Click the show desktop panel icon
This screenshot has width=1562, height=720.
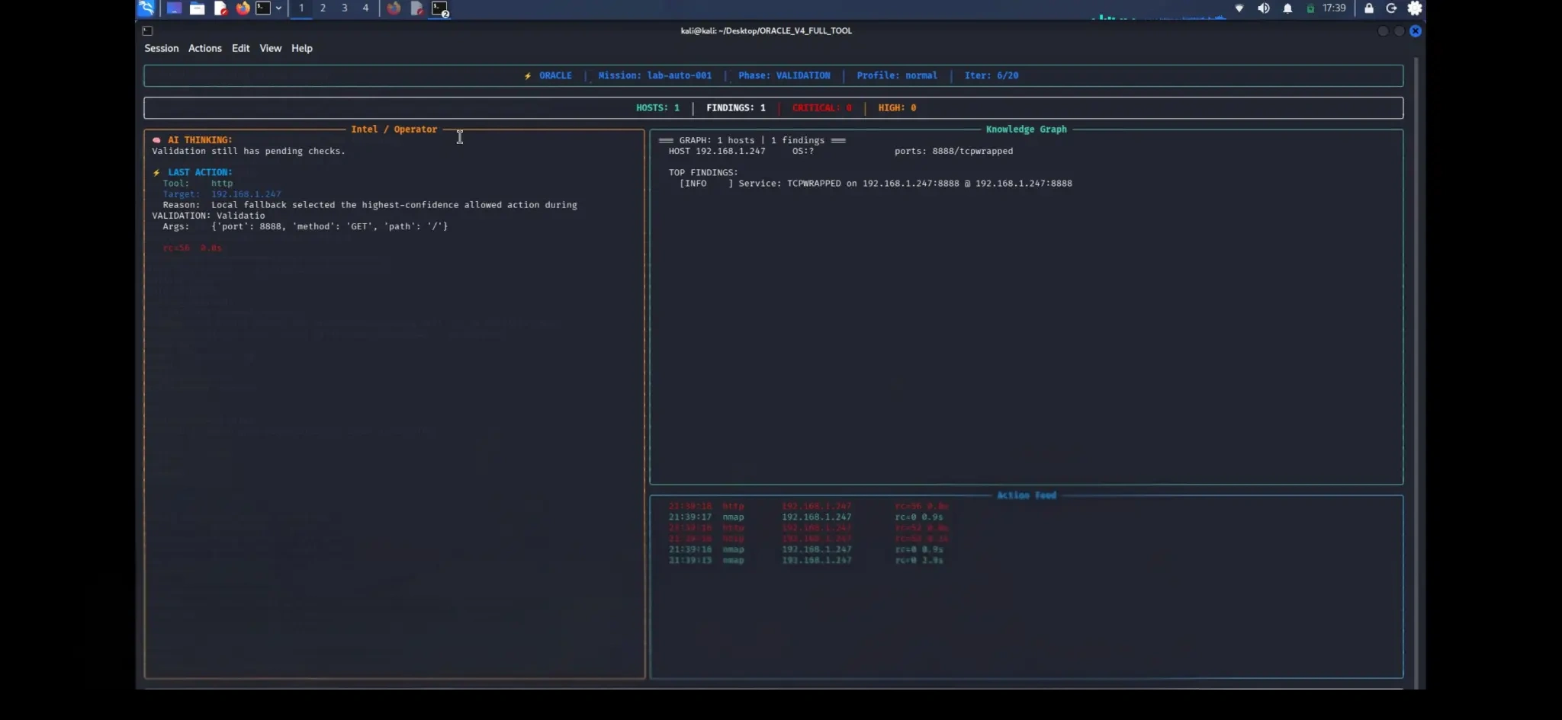point(174,8)
